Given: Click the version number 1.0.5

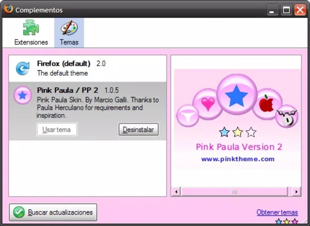Looking at the screenshot, I should [112, 90].
